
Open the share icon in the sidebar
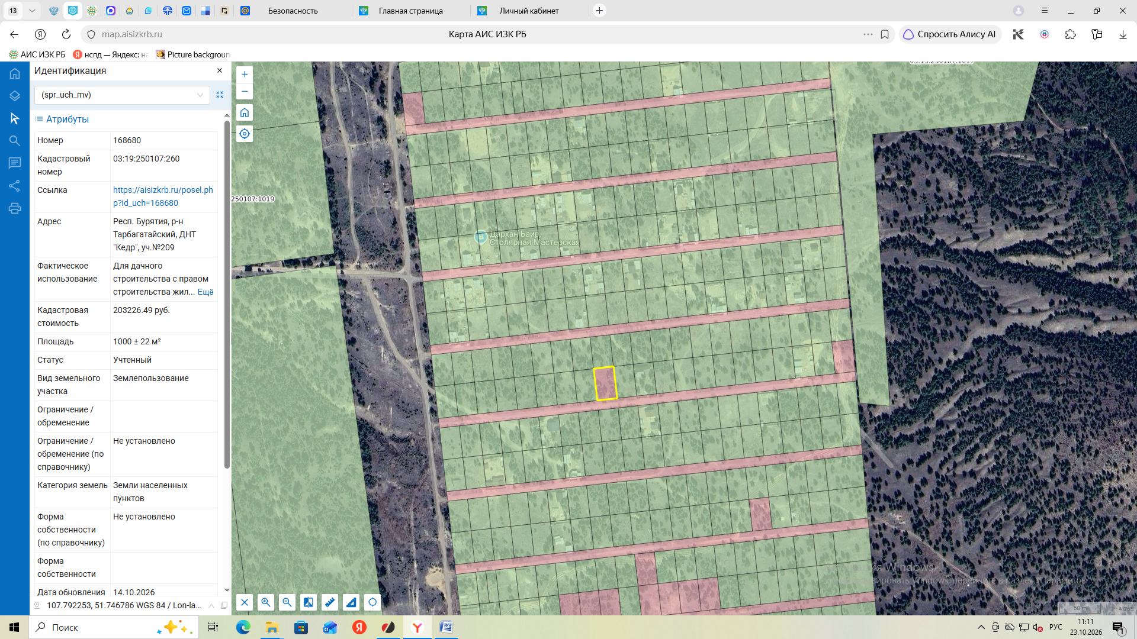click(15, 186)
